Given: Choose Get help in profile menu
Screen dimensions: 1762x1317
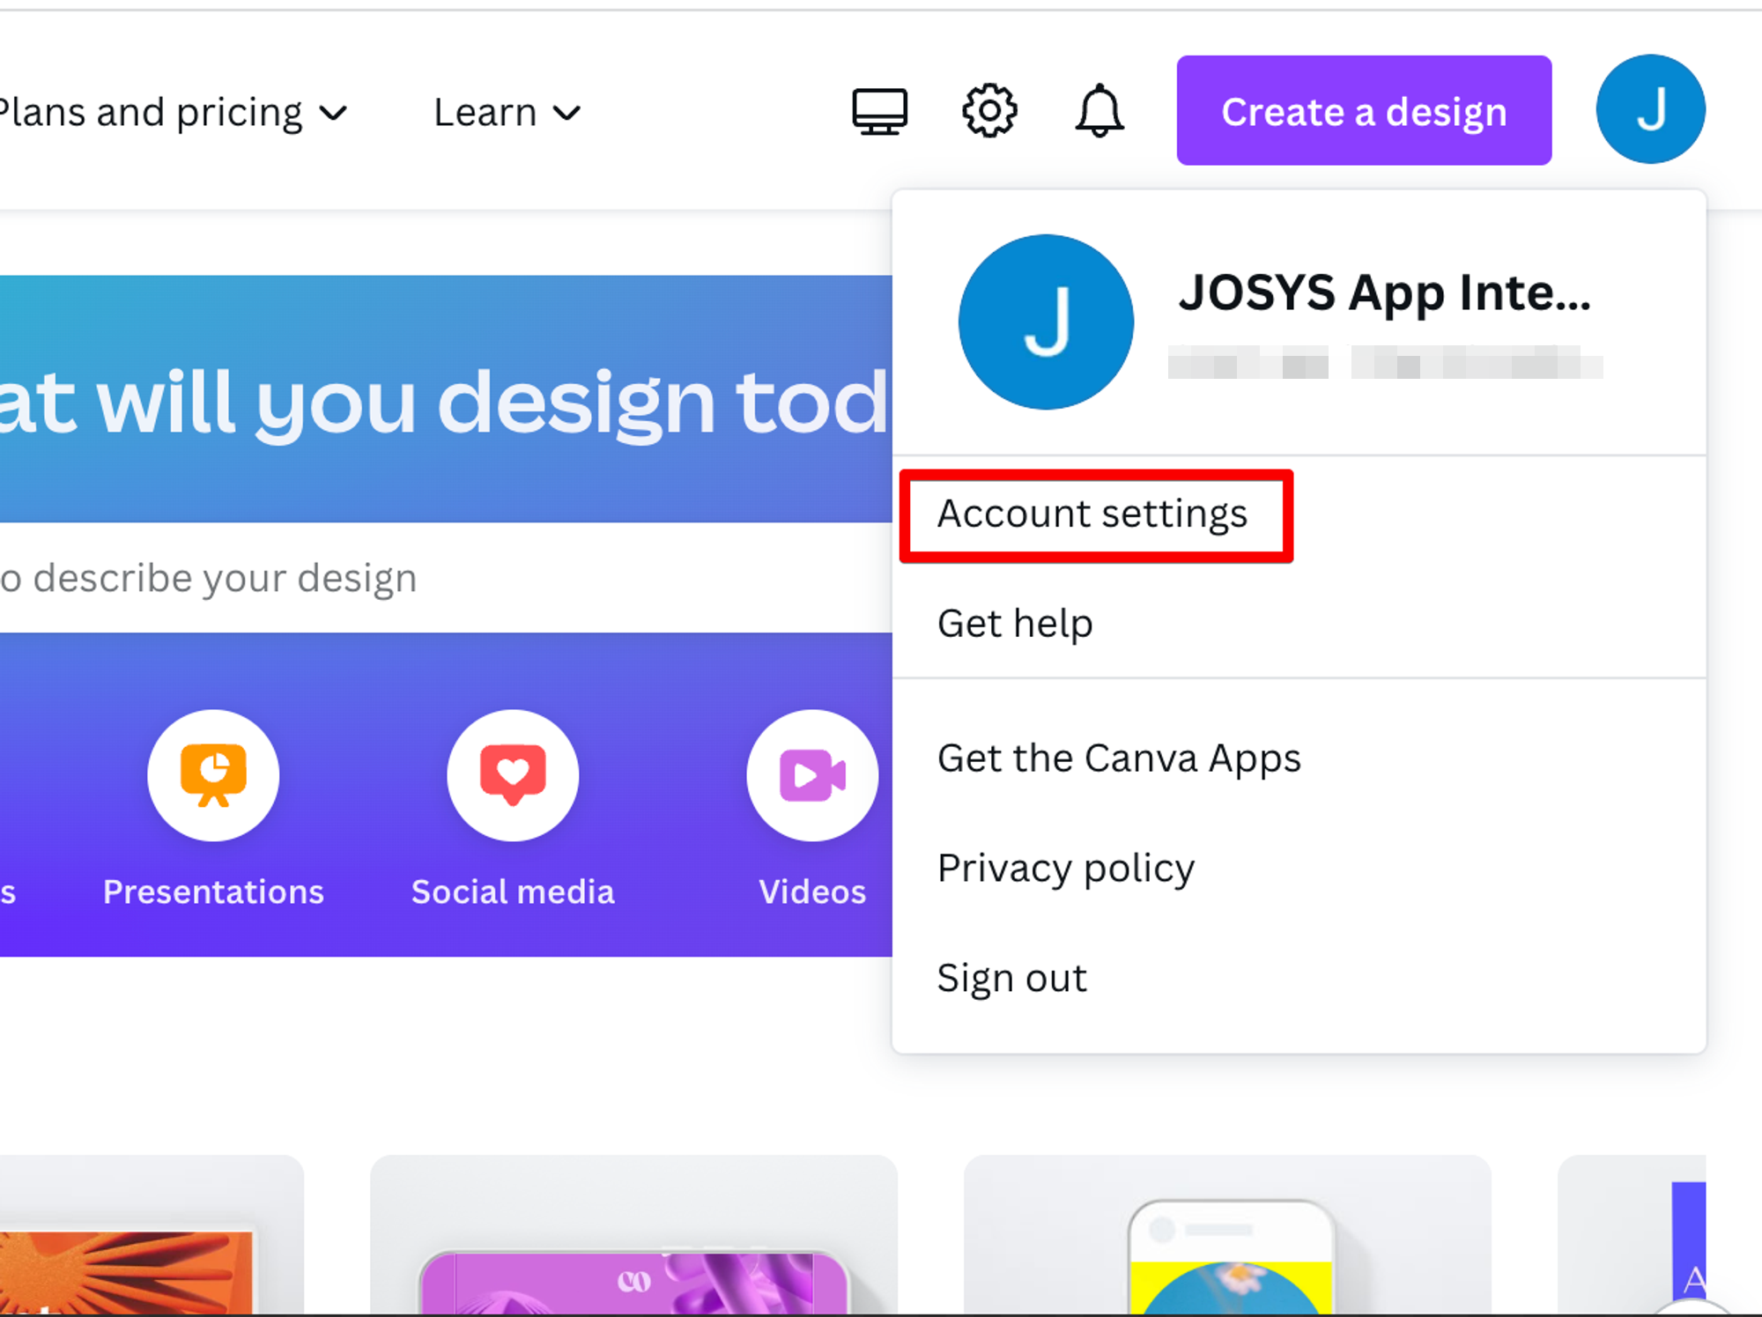Looking at the screenshot, I should coord(1015,624).
